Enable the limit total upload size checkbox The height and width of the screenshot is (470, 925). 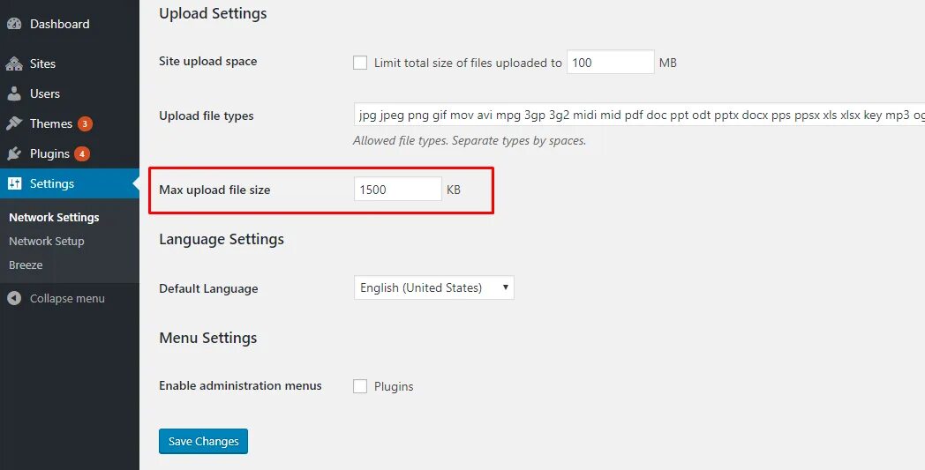[x=360, y=63]
